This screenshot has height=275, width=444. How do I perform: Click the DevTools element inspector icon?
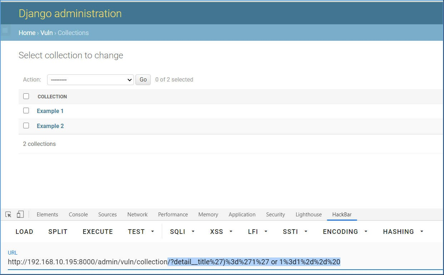tap(7, 214)
